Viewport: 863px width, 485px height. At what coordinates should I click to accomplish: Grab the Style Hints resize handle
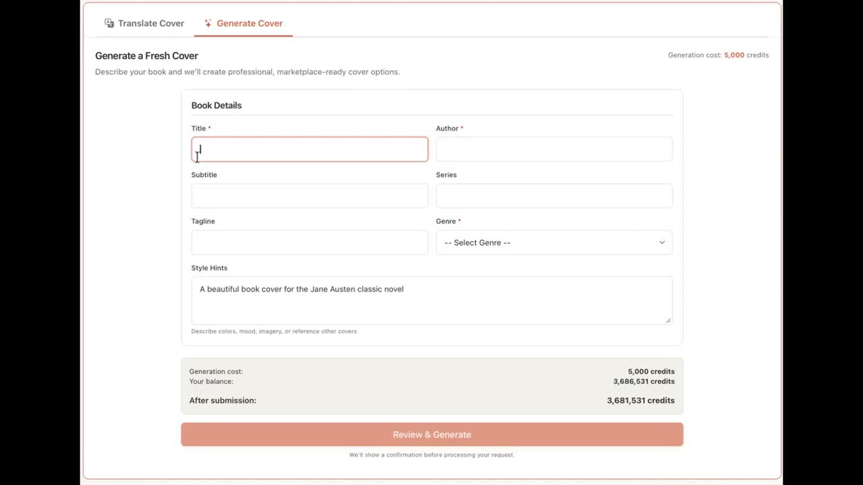click(x=668, y=320)
